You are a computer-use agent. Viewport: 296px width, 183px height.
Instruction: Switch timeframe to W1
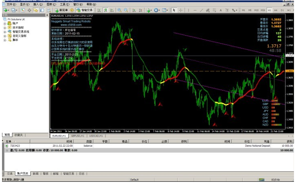click(289, 10)
